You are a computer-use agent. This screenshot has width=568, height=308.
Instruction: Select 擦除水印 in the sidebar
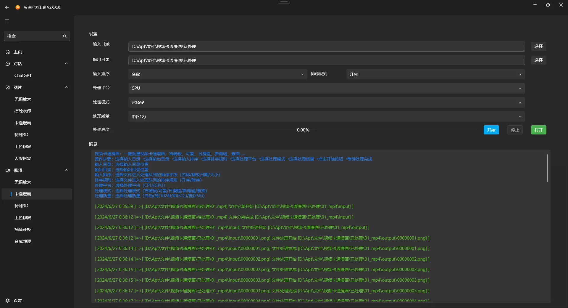coord(37,111)
